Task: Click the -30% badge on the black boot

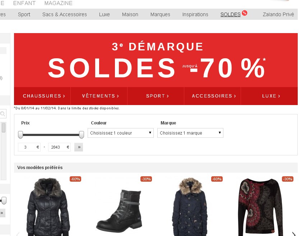Action: pyautogui.click(x=146, y=179)
